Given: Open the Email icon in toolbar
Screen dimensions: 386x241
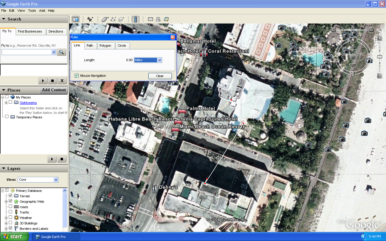Looking at the screenshot, I should 150,19.
